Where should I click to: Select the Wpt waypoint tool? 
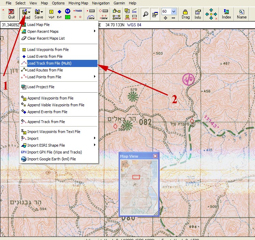pos(51,14)
